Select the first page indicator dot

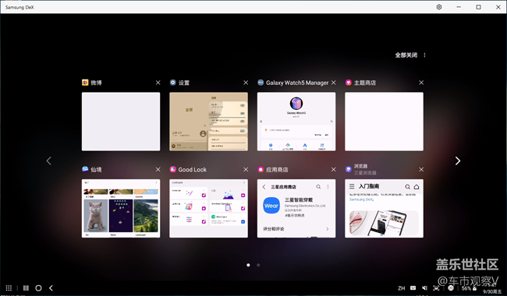tap(248, 265)
